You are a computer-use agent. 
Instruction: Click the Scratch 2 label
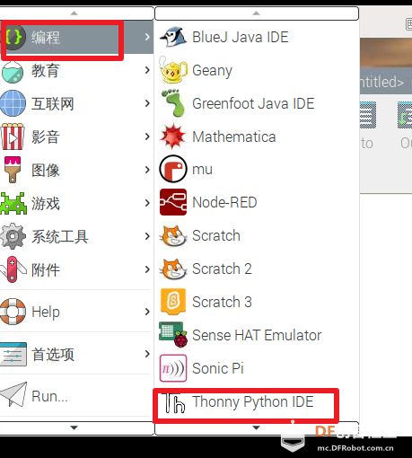[222, 269]
